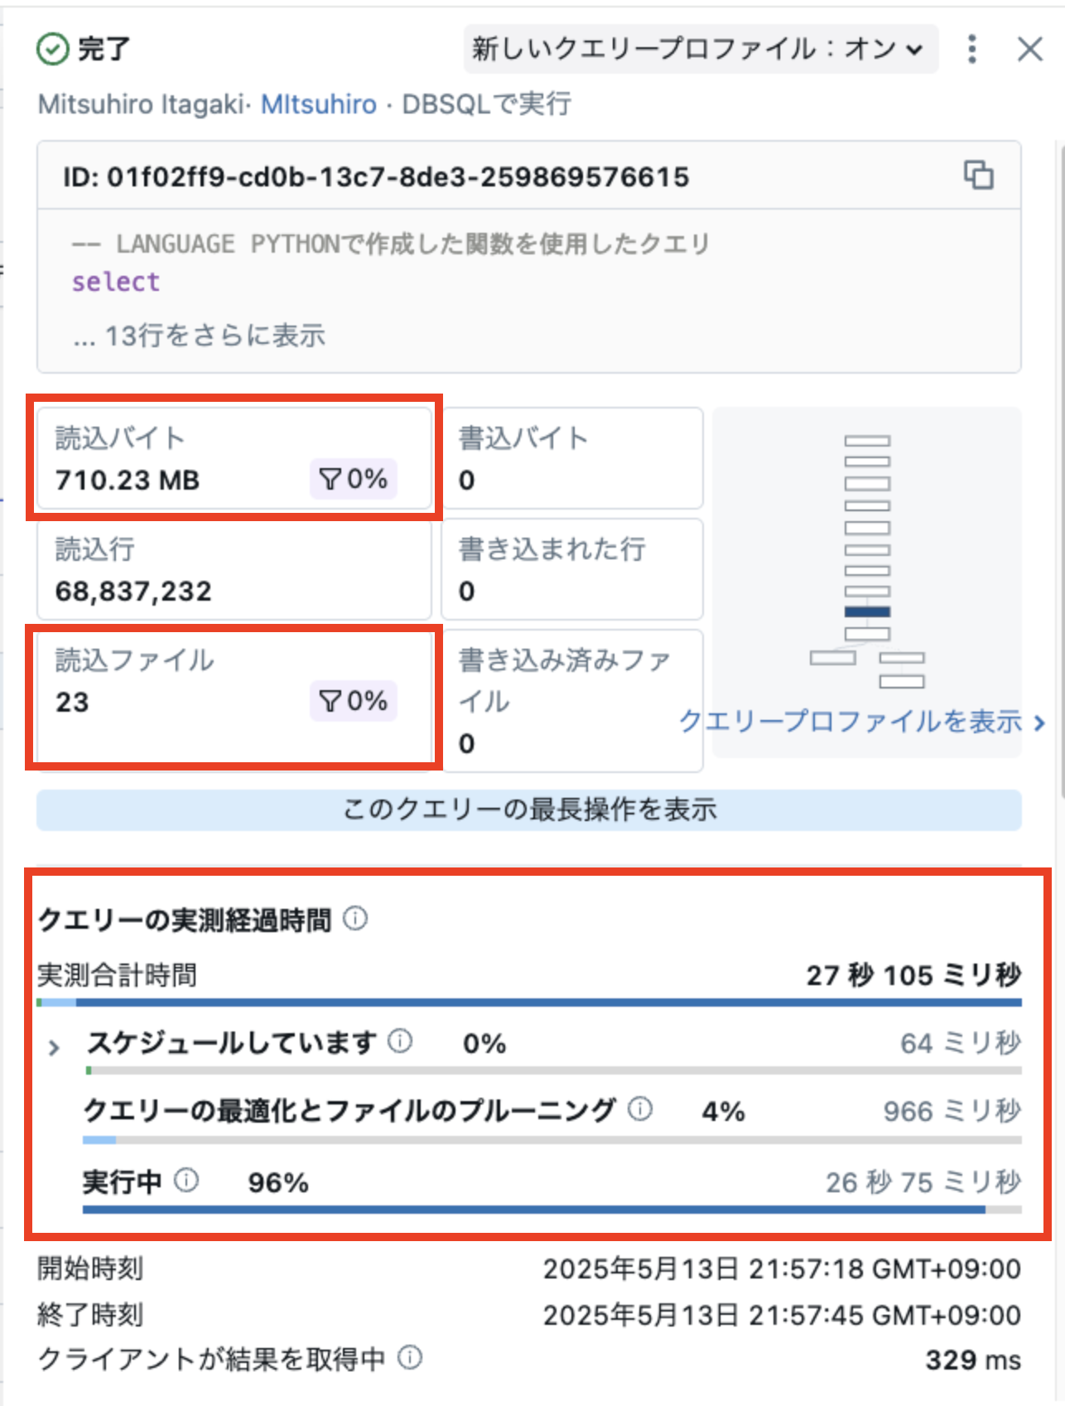
Task: Open 新しいクエリープロファイル:オン dropdown
Action: tap(700, 50)
